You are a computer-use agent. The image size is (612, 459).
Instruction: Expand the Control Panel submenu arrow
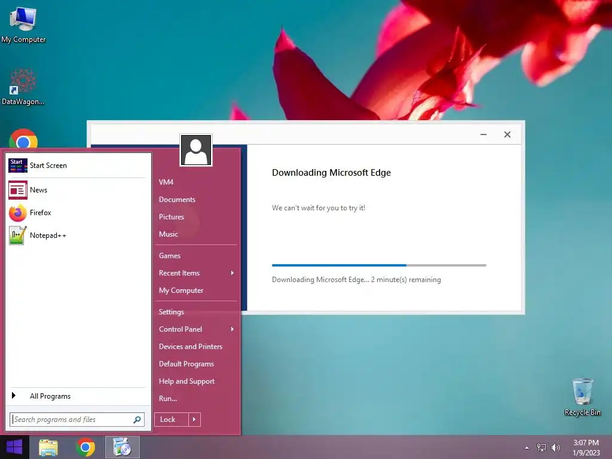[x=232, y=329]
